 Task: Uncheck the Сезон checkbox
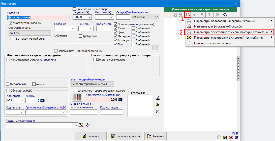coord(116,28)
